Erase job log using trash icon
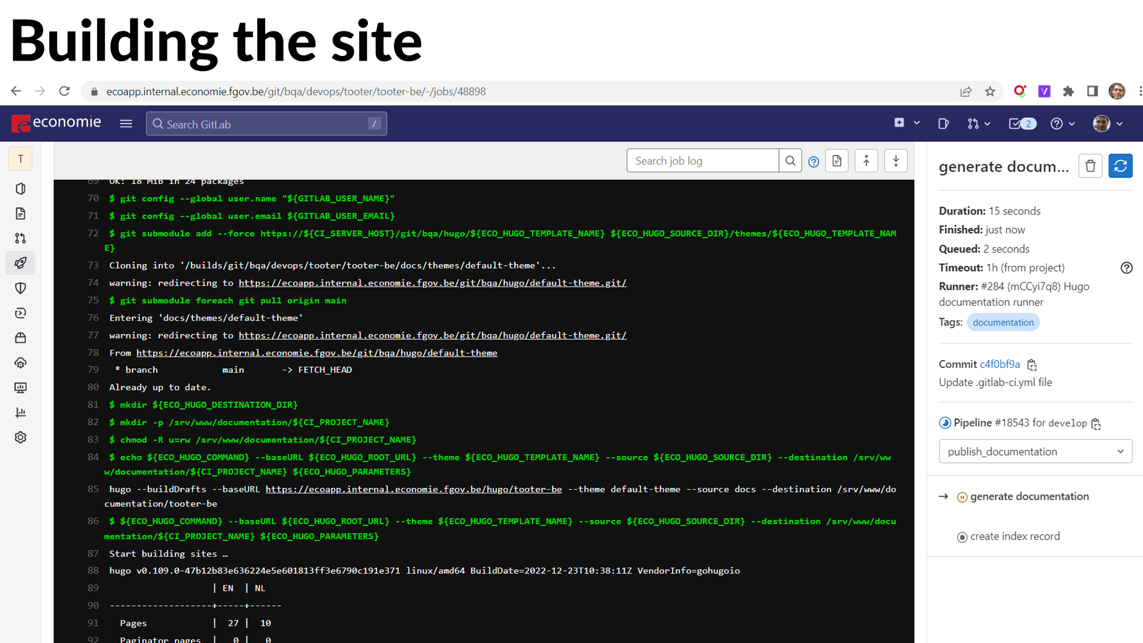Image resolution: width=1143 pixels, height=643 pixels. 1090,166
